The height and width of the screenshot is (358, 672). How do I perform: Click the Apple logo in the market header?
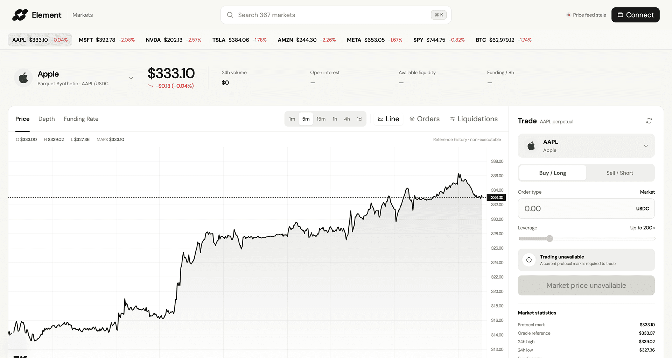23,78
